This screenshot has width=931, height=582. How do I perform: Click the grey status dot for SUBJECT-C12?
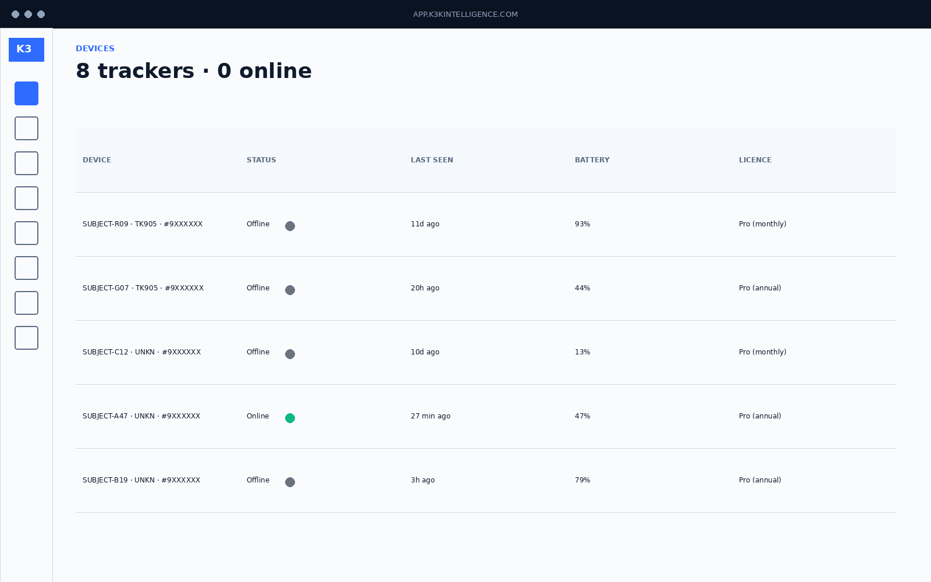pos(290,354)
